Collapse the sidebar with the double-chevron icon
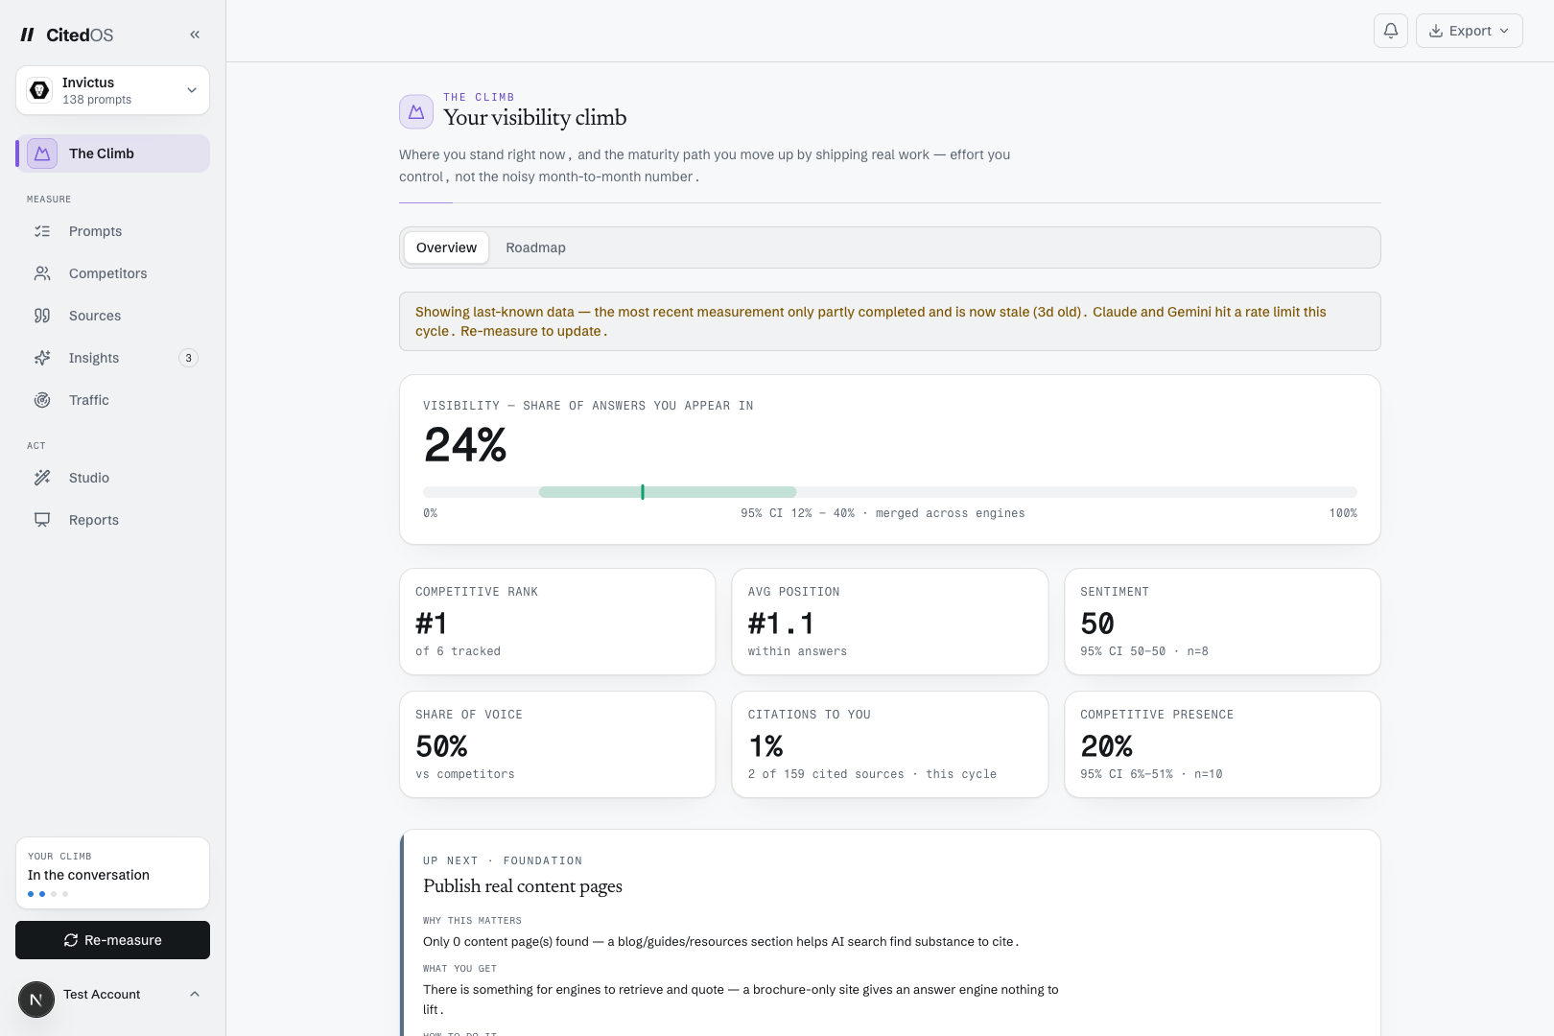Viewport: 1554px width, 1036px height. tap(195, 35)
